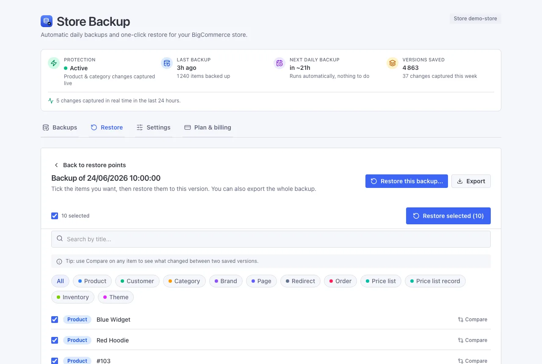Click the Store Backup app logo icon

pyautogui.click(x=47, y=21)
